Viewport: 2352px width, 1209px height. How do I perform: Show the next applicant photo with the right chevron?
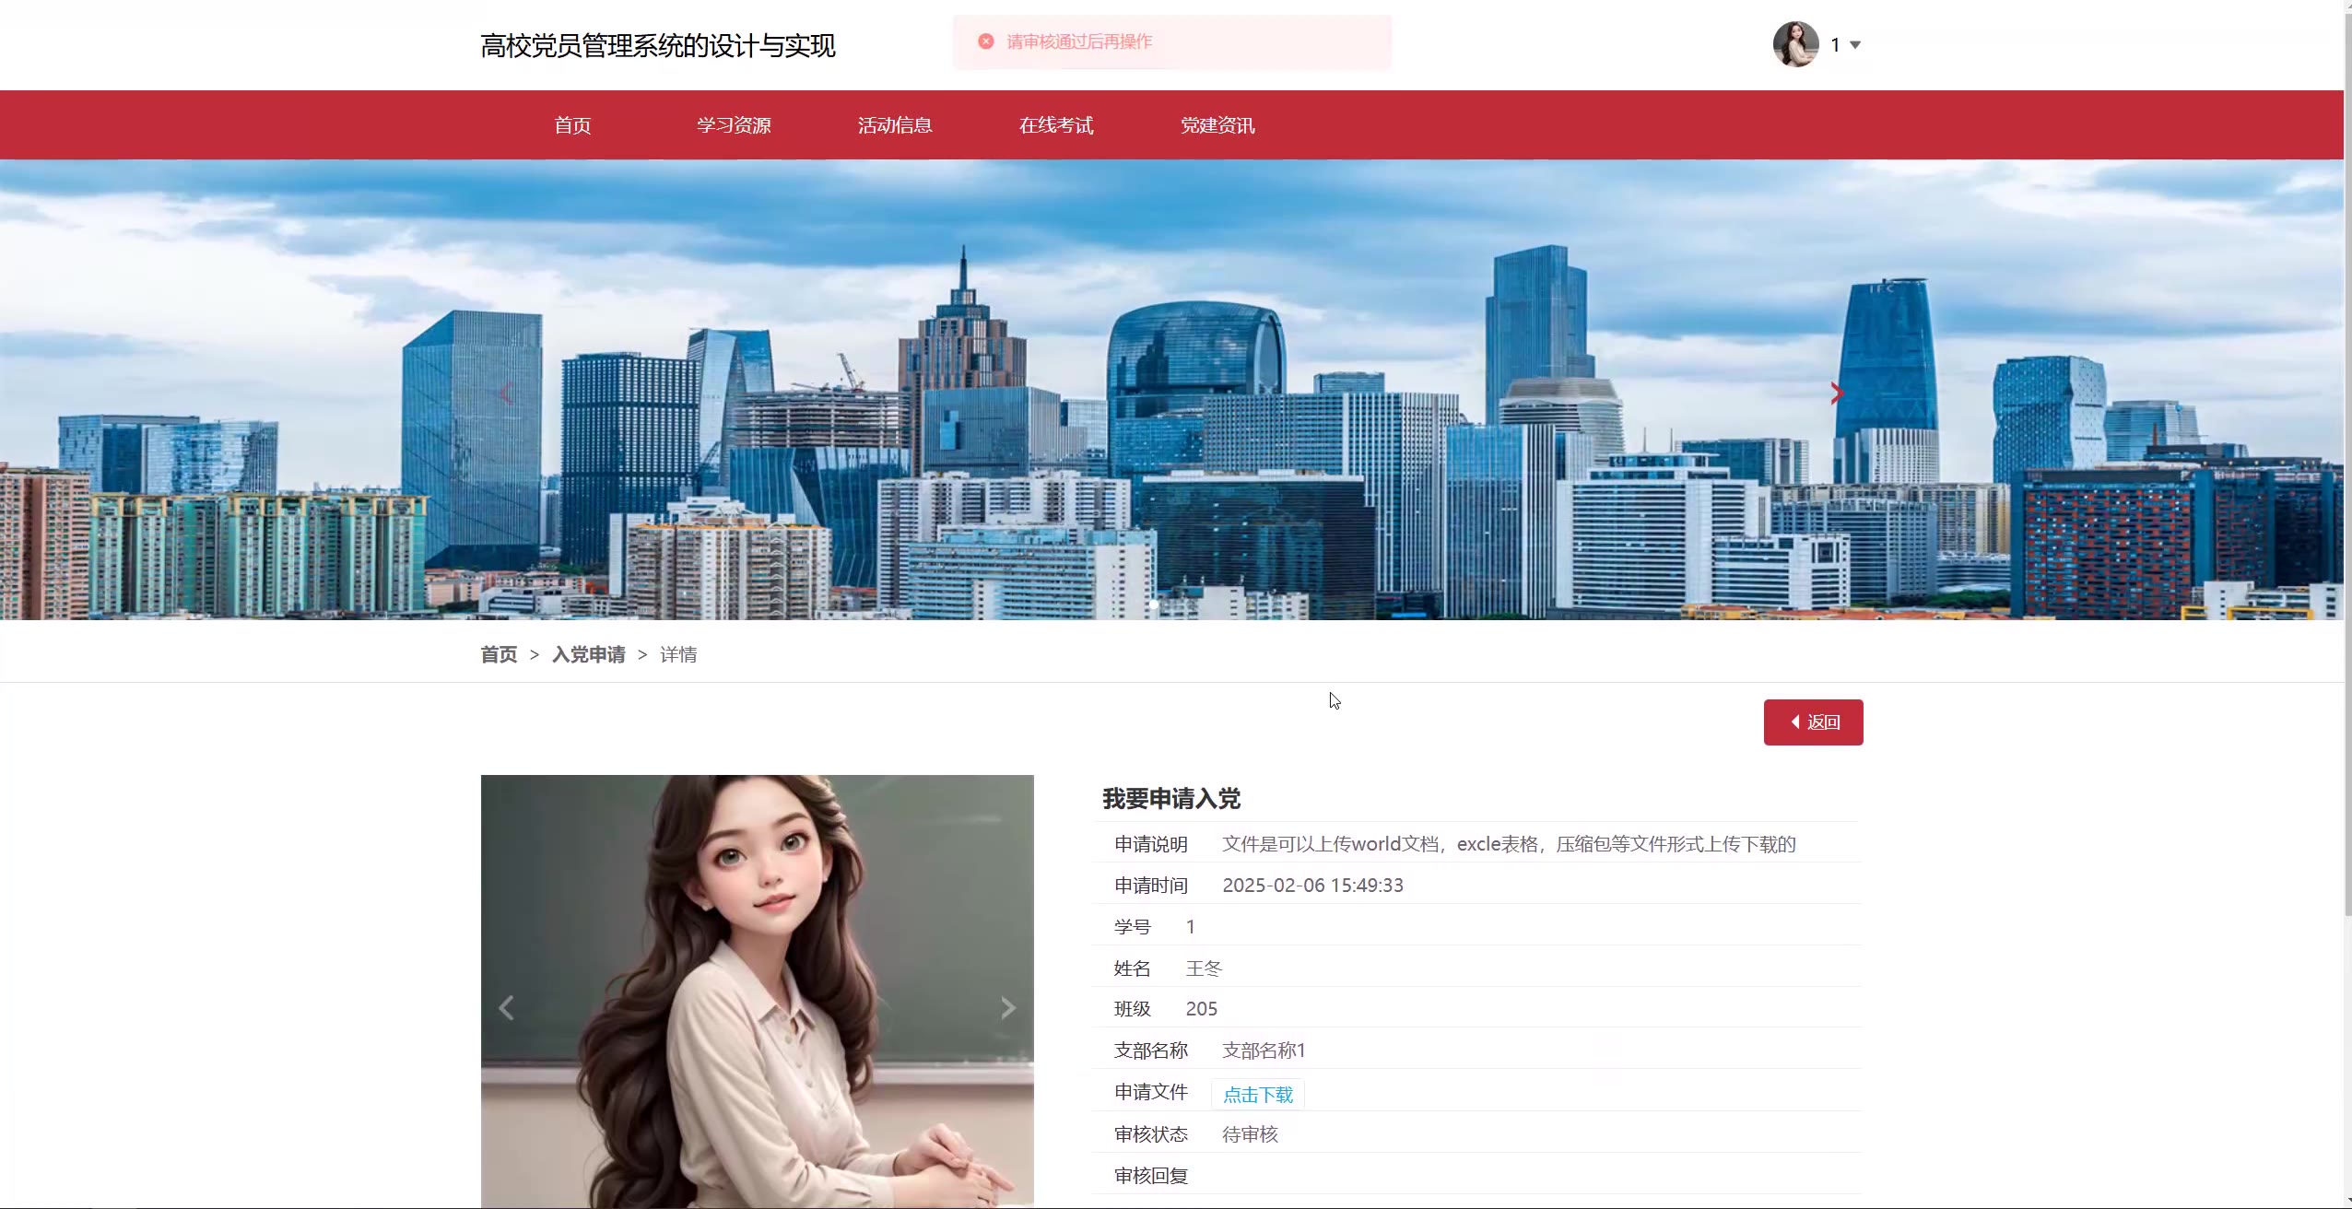[1007, 1008]
